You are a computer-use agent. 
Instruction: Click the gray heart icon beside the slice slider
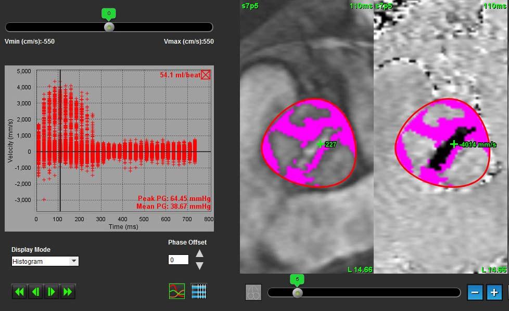click(x=253, y=292)
